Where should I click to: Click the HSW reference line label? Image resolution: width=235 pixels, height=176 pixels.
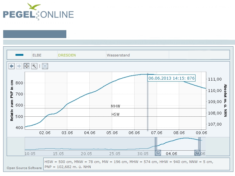coord(115,114)
